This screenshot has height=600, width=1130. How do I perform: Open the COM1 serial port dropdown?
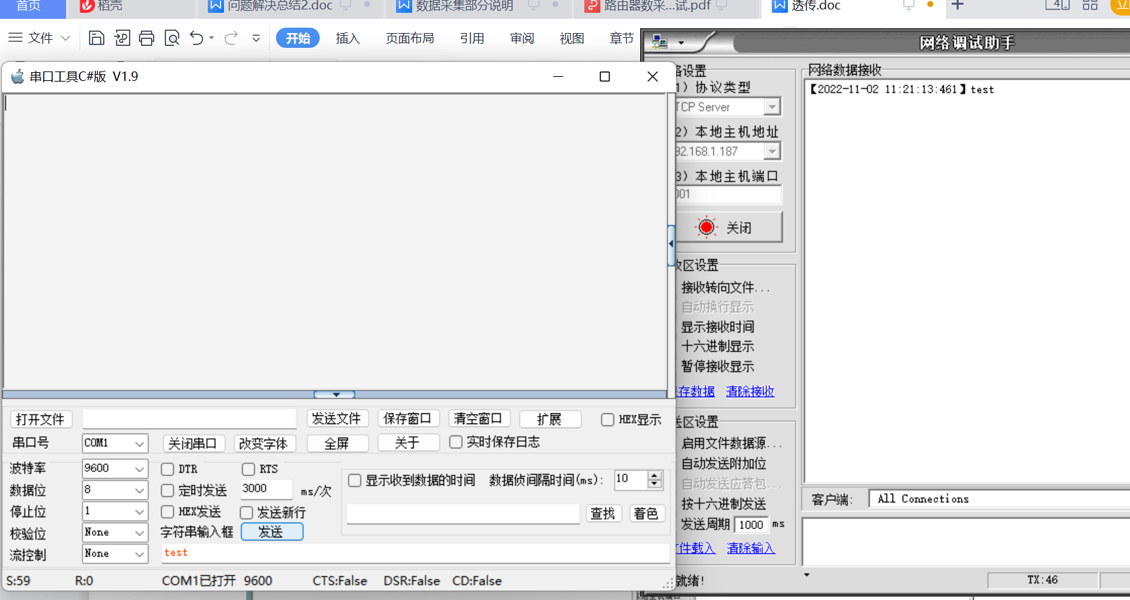(x=115, y=443)
